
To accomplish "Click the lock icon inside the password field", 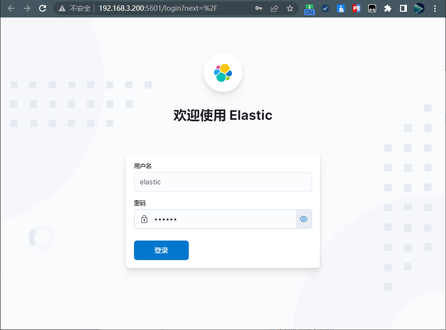I will tap(144, 219).
